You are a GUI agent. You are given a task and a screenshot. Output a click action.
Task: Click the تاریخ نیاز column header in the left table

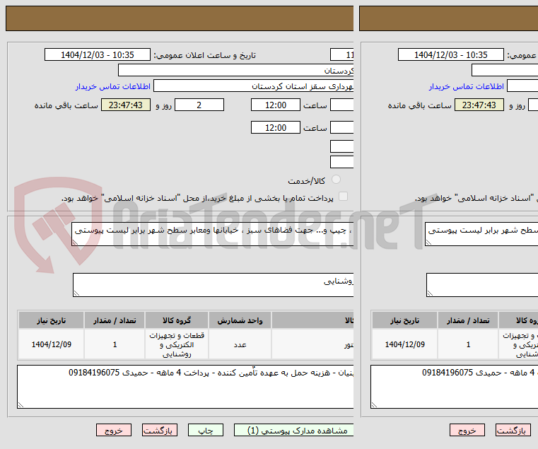(x=52, y=320)
